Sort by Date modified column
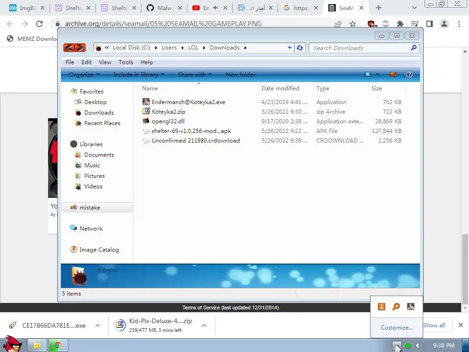Viewport: 469px width, 352px height. click(x=280, y=88)
